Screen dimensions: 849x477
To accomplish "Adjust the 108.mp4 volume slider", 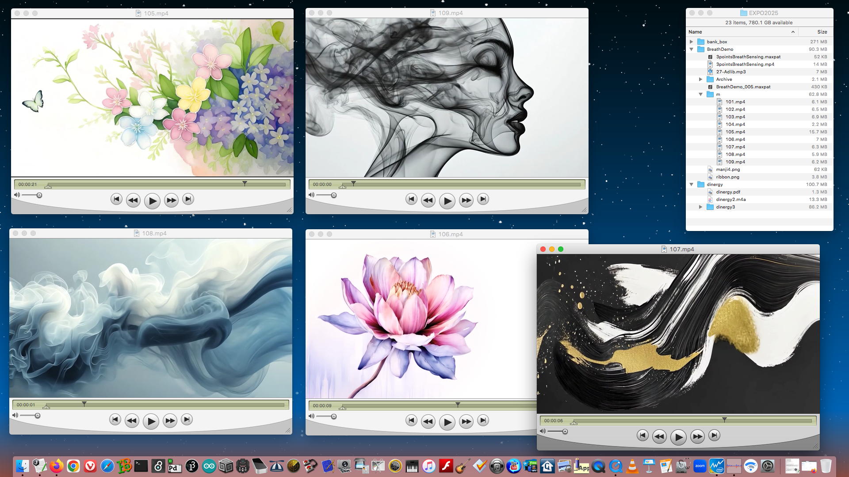I will point(38,416).
